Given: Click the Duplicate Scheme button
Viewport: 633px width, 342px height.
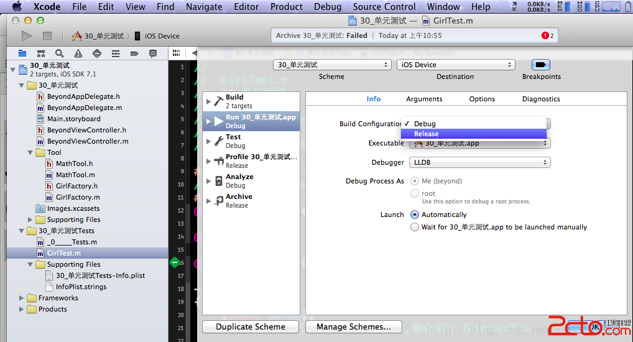Looking at the screenshot, I should pyautogui.click(x=251, y=326).
